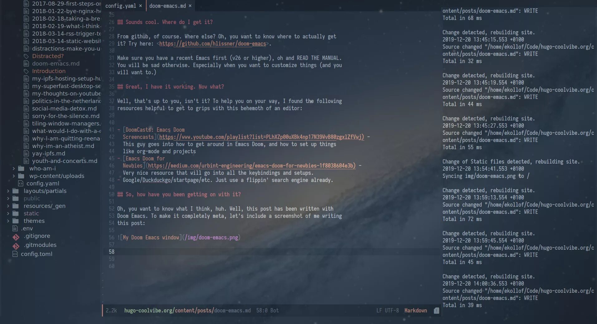Place cursor on empty line 58
Image resolution: width=597 pixels, height=324 pixels.
pos(271,252)
